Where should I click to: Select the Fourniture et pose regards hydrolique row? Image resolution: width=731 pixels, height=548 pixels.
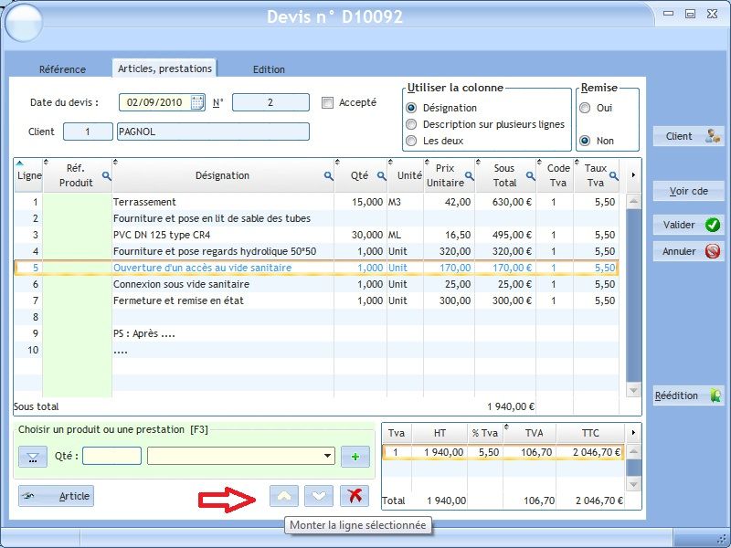(317, 251)
